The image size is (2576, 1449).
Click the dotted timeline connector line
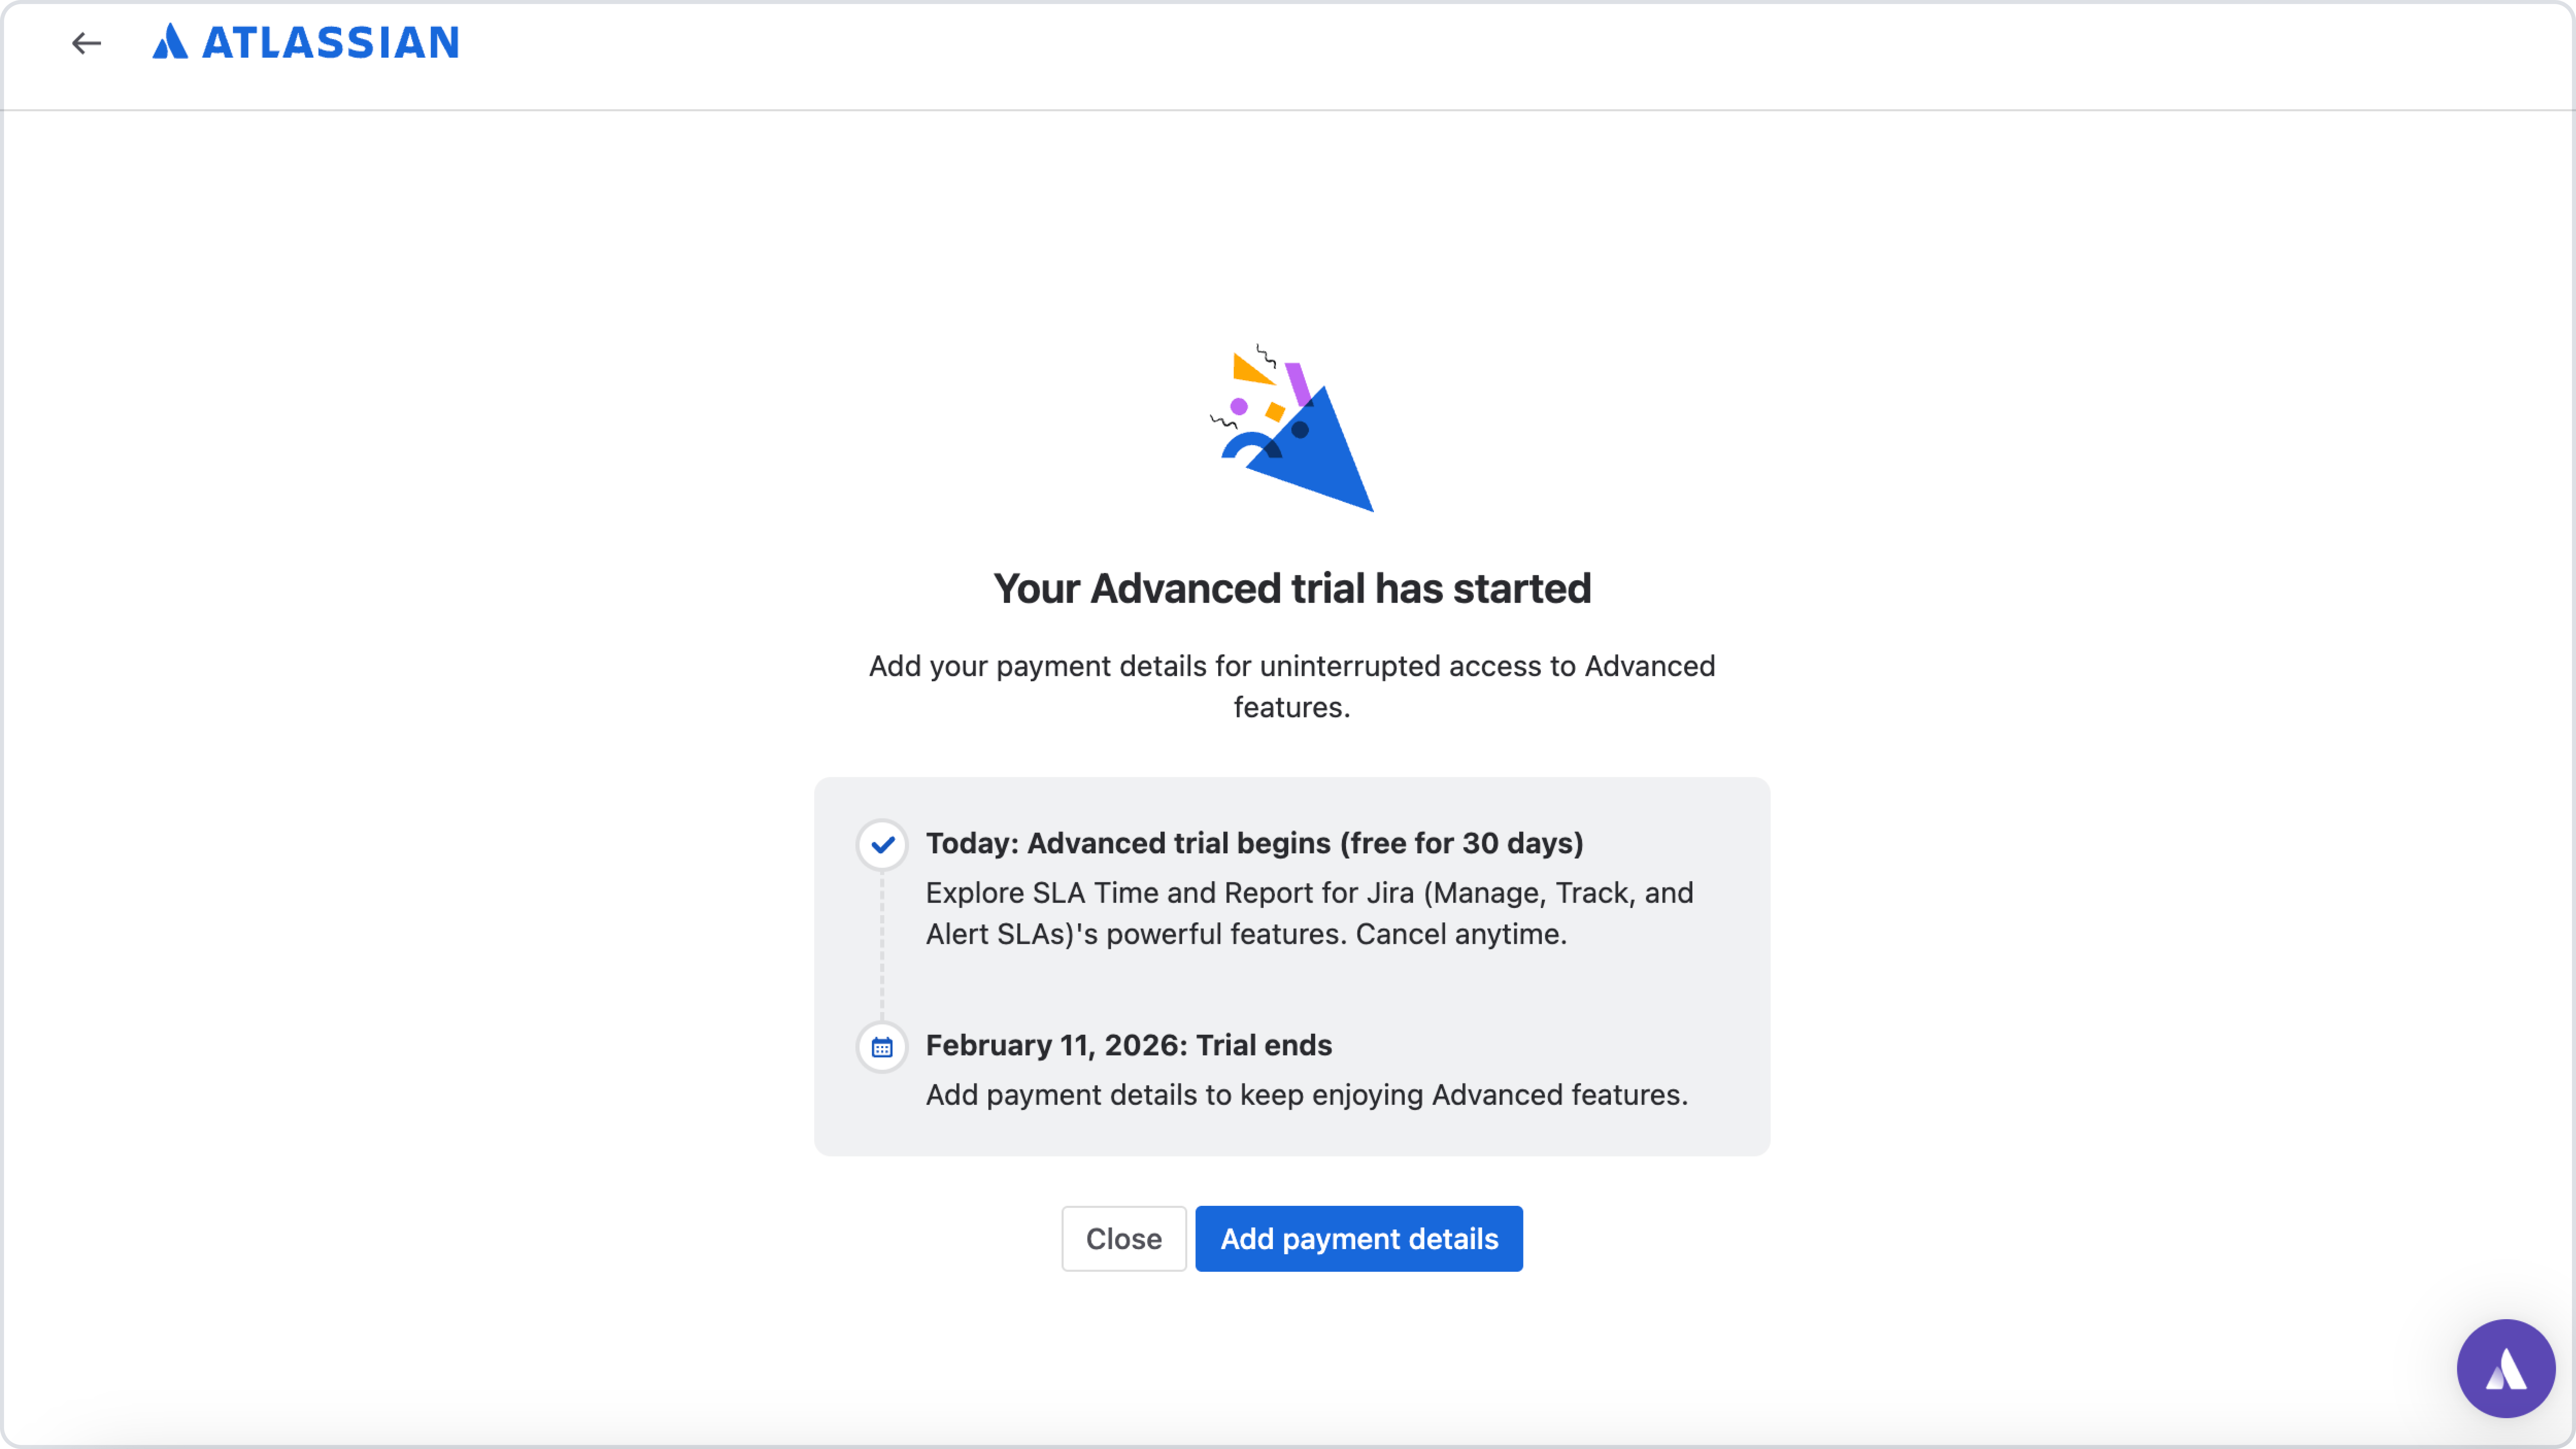tap(882, 945)
